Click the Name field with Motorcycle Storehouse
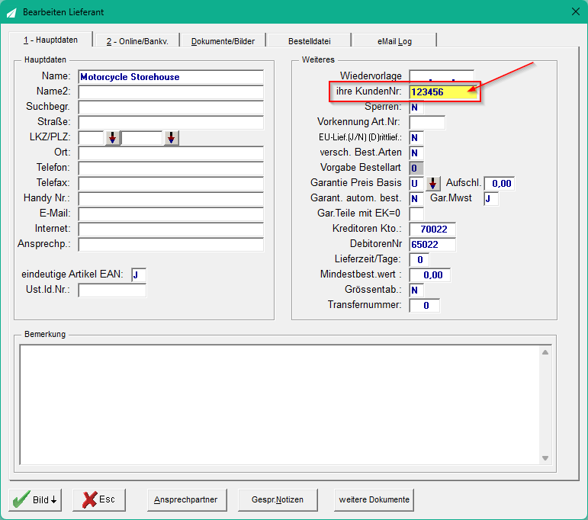Screen dimensions: 588x520 tap(171, 77)
